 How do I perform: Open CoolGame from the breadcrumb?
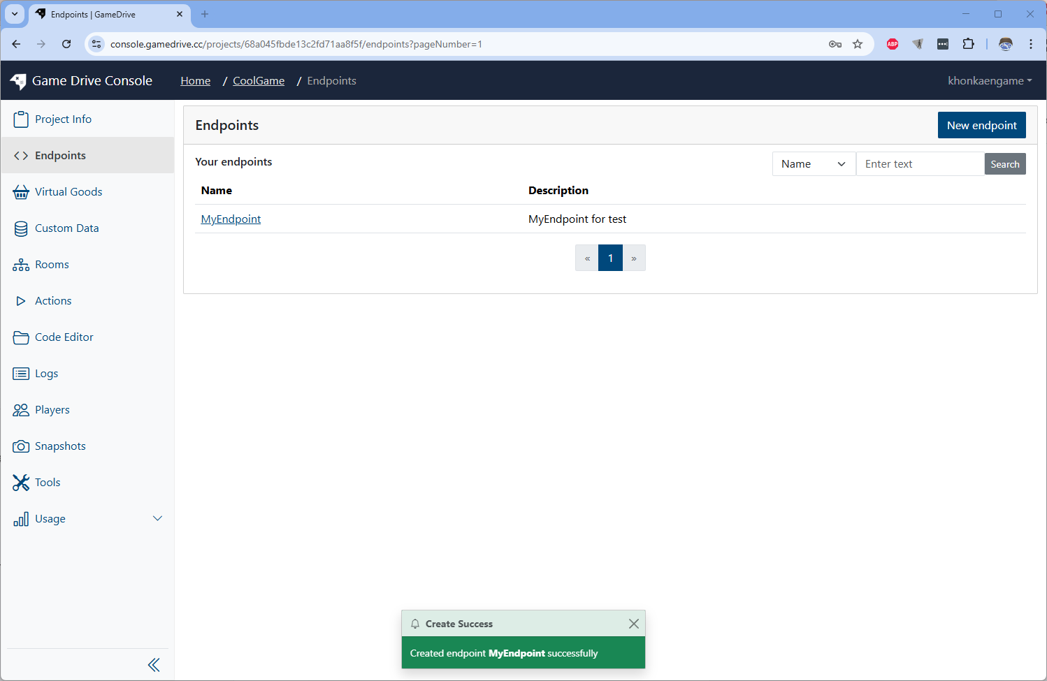tap(258, 80)
